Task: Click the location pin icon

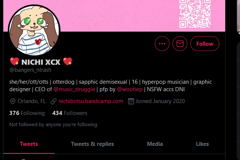Action: pyautogui.click(x=13, y=101)
